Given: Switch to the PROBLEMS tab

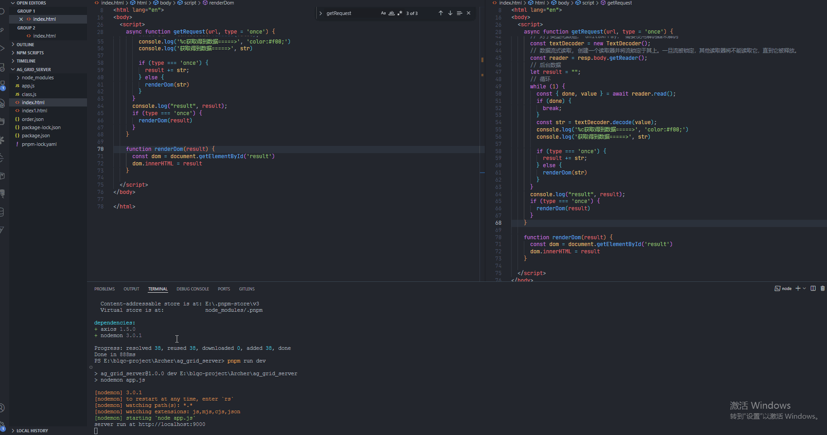Looking at the screenshot, I should 104,289.
